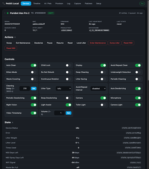Click the page vertical scrollbar
Image resolution: width=149 pixels, height=169 pixels.
[148, 41]
